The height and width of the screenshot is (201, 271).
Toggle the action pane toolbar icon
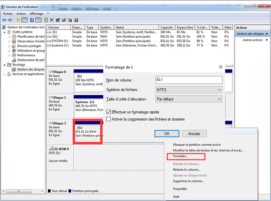(38, 20)
